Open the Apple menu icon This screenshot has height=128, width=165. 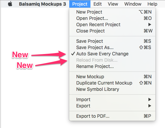coord(10,4)
